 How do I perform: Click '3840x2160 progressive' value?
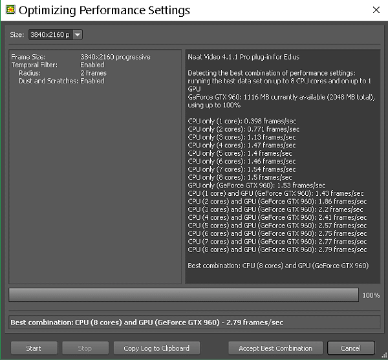pos(115,57)
